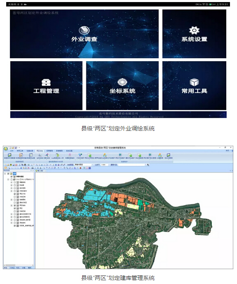Viewport: 237px width, 284px height.
Task: Open the 常用工具 cube tile
Action: point(194,85)
